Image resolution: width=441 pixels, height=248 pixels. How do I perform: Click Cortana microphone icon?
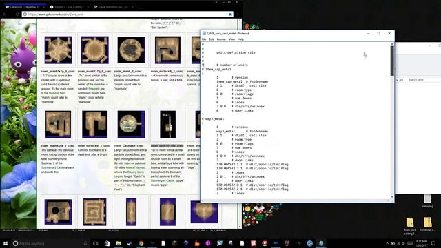tap(85, 243)
